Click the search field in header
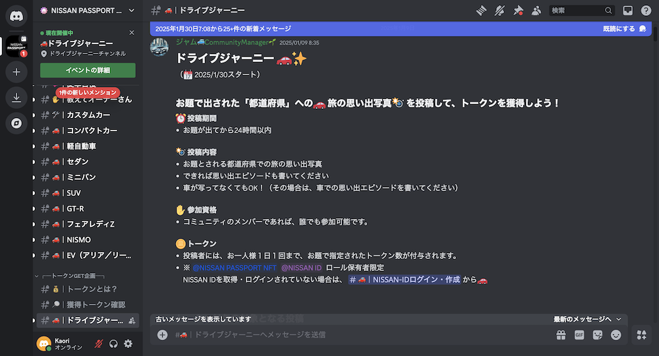This screenshot has height=356, width=659. [582, 11]
